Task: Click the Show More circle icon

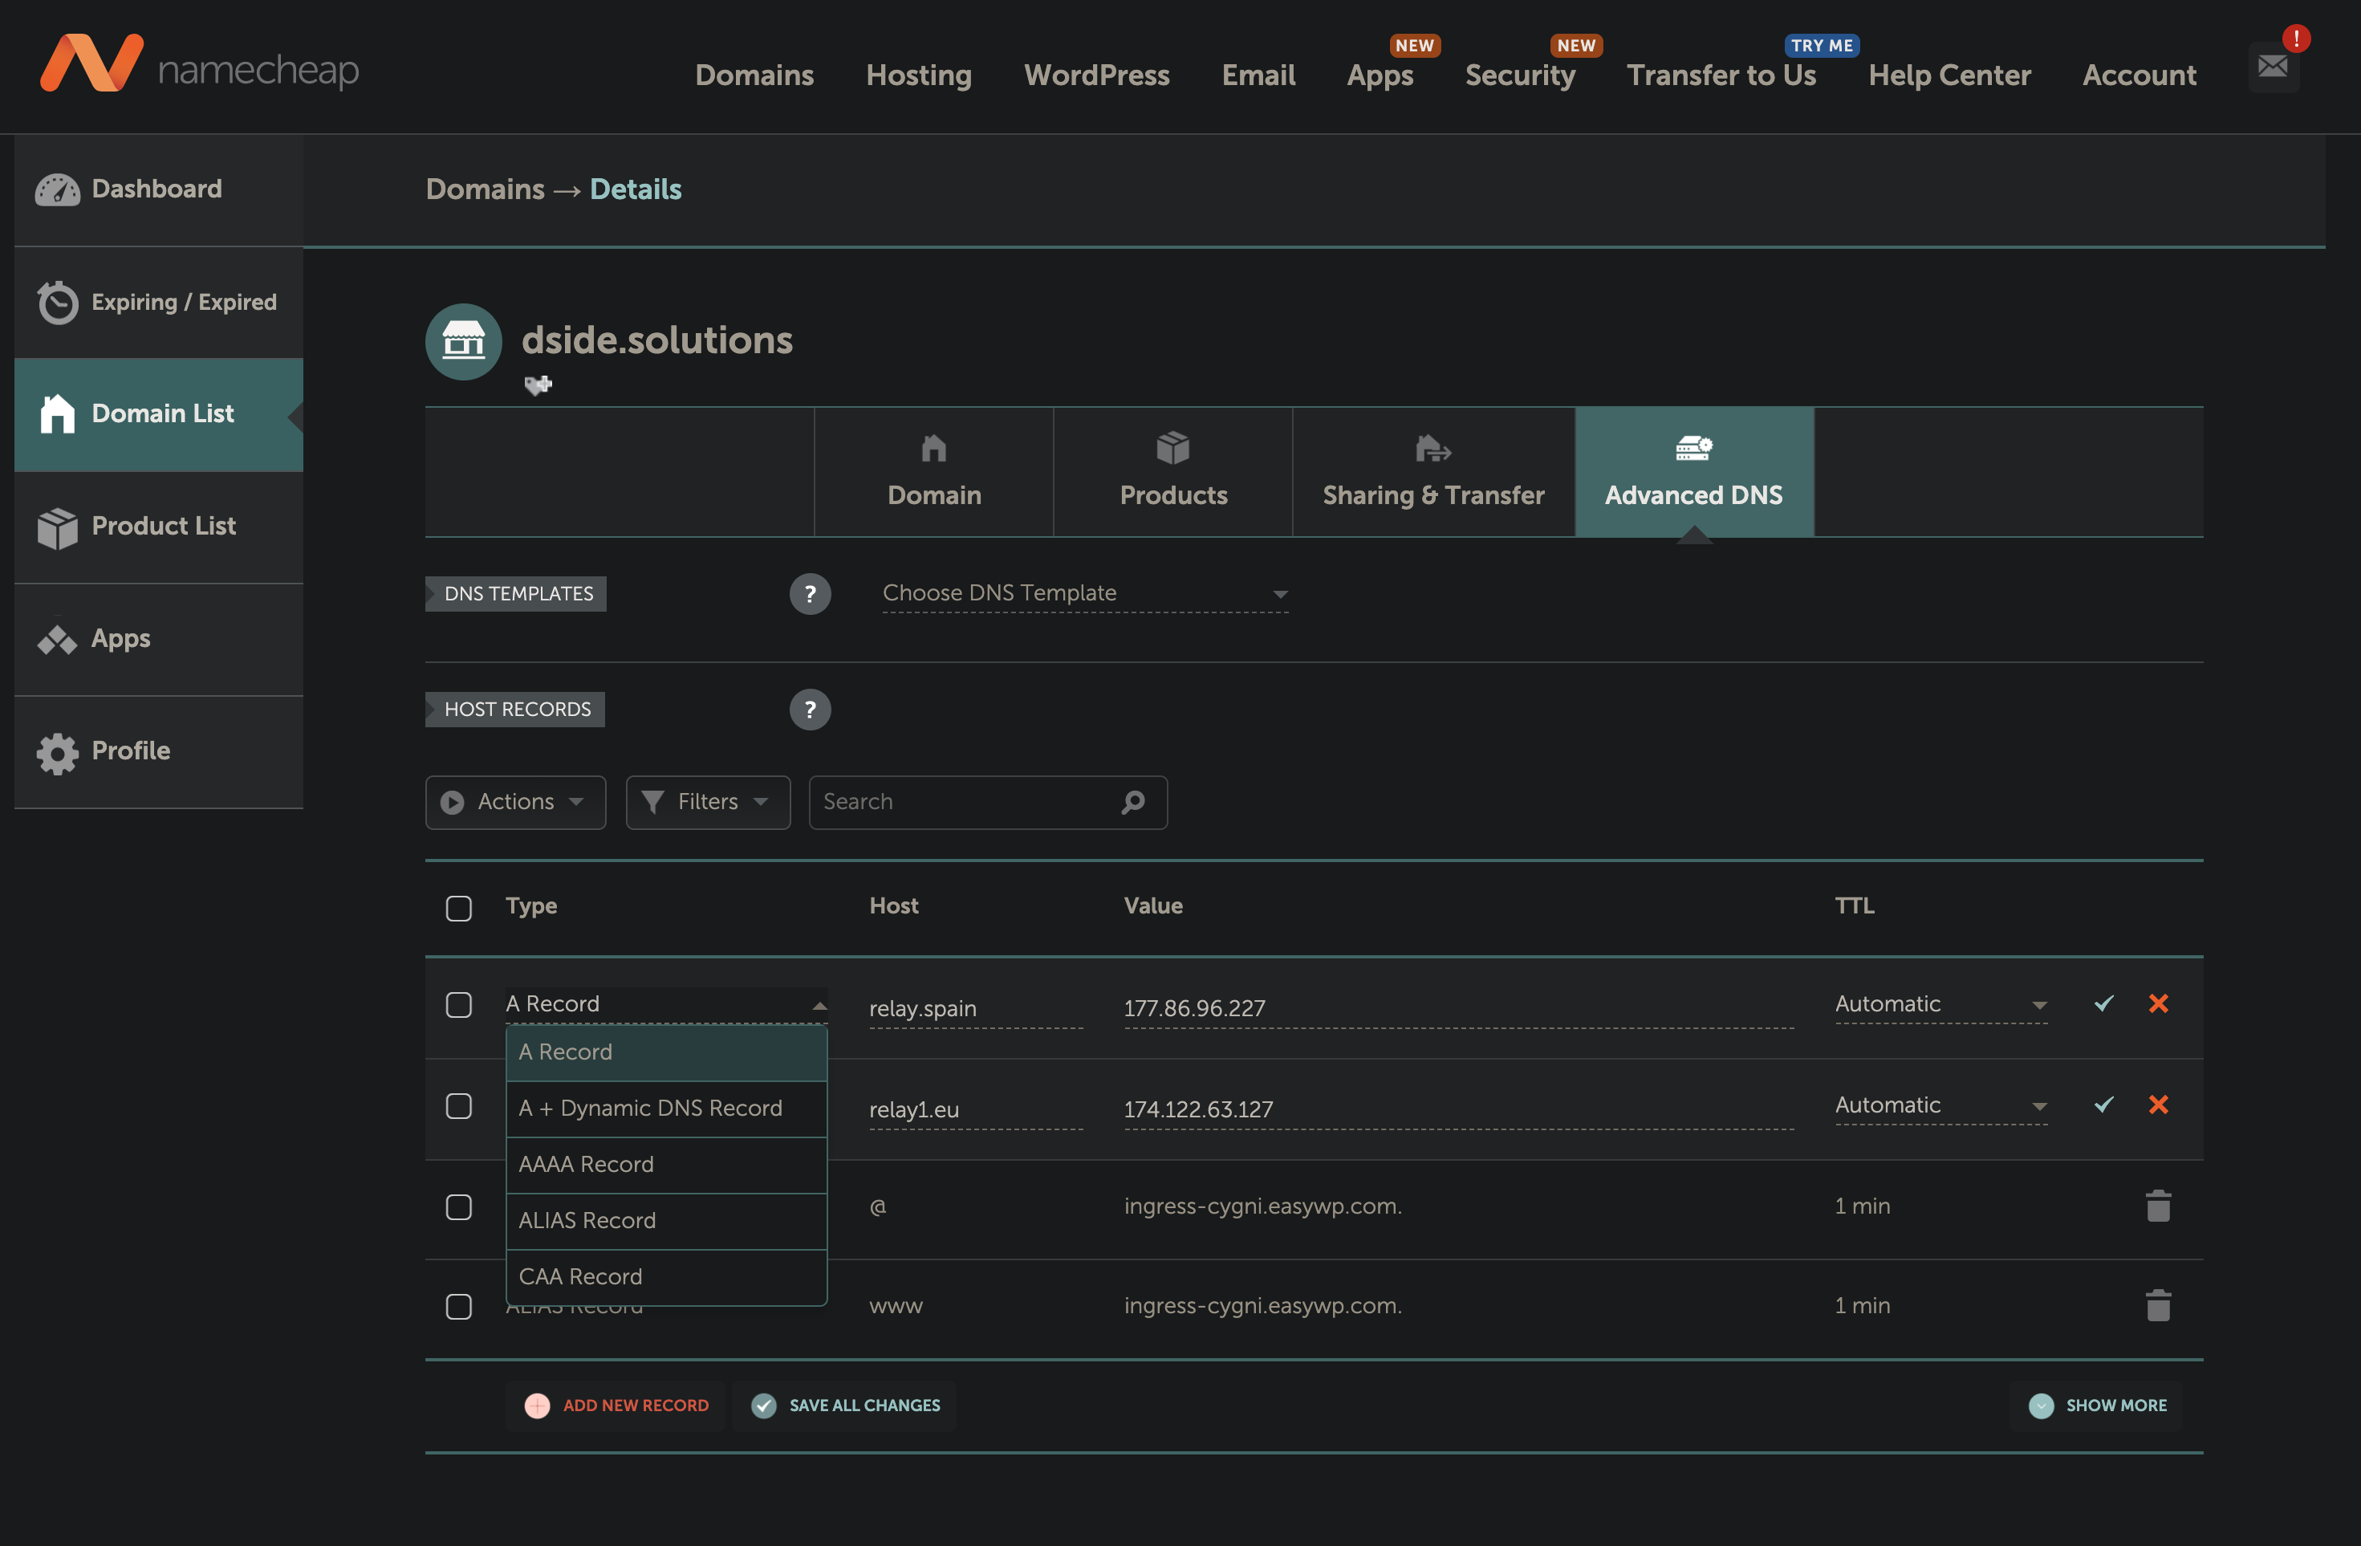Action: (2041, 1405)
